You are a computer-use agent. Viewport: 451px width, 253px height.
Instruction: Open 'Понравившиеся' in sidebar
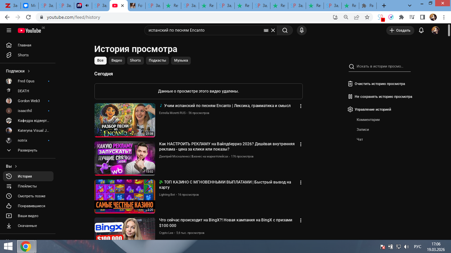pyautogui.click(x=28, y=206)
